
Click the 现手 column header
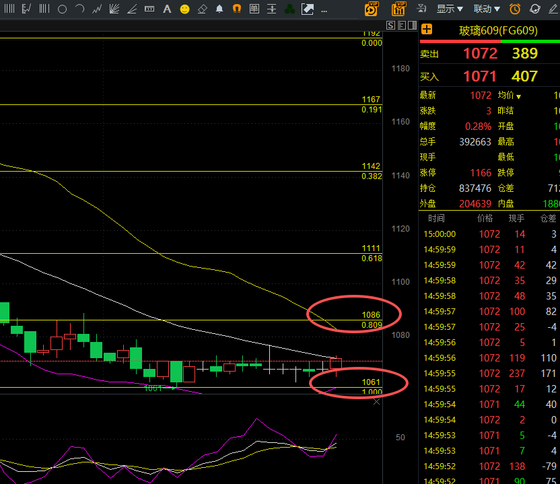click(x=516, y=218)
